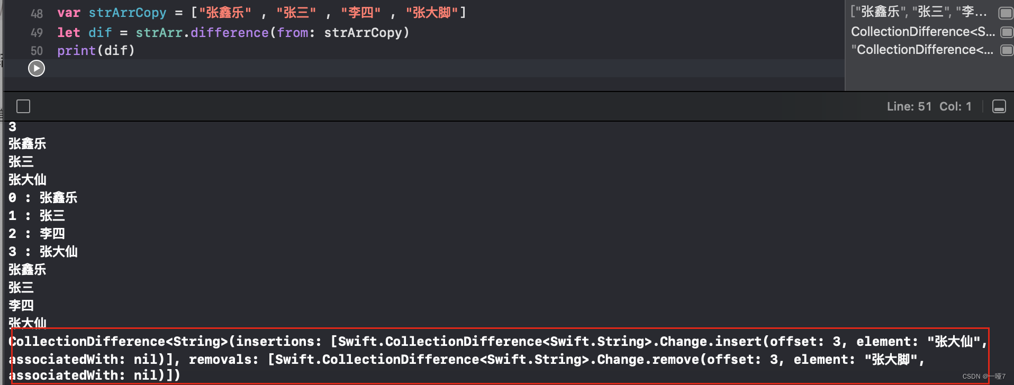Click the console line showing 张大仙
The height and width of the screenshot is (385, 1014).
pyautogui.click(x=27, y=179)
